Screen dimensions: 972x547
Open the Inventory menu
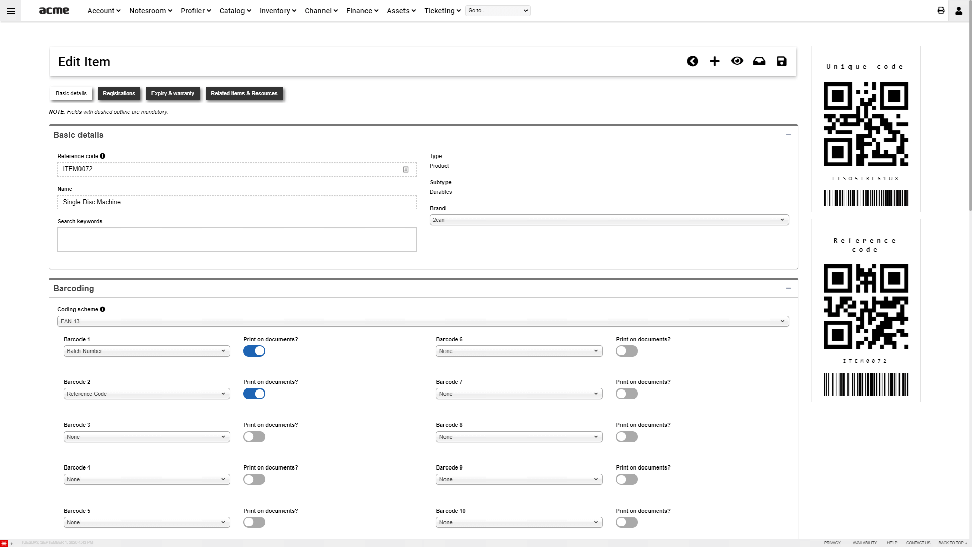277,11
